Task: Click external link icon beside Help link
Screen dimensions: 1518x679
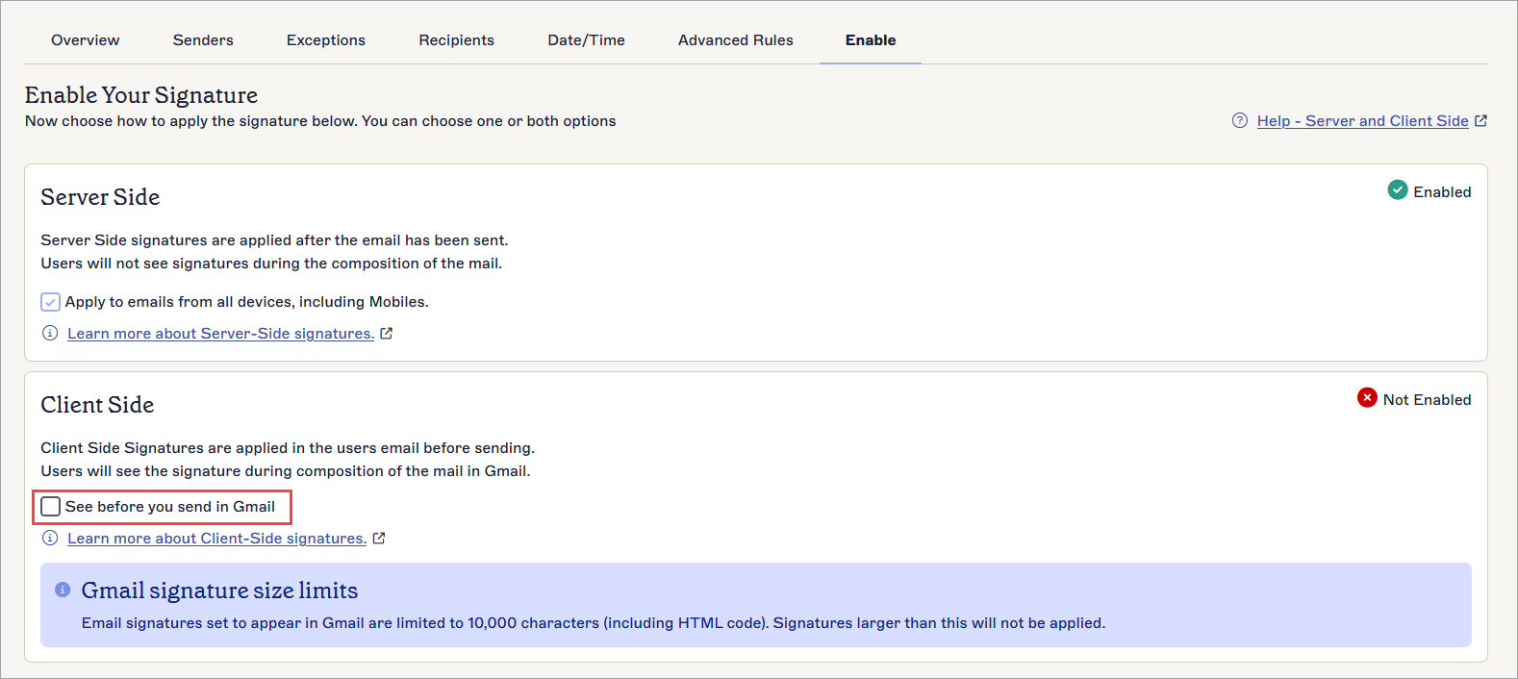Action: [1480, 121]
